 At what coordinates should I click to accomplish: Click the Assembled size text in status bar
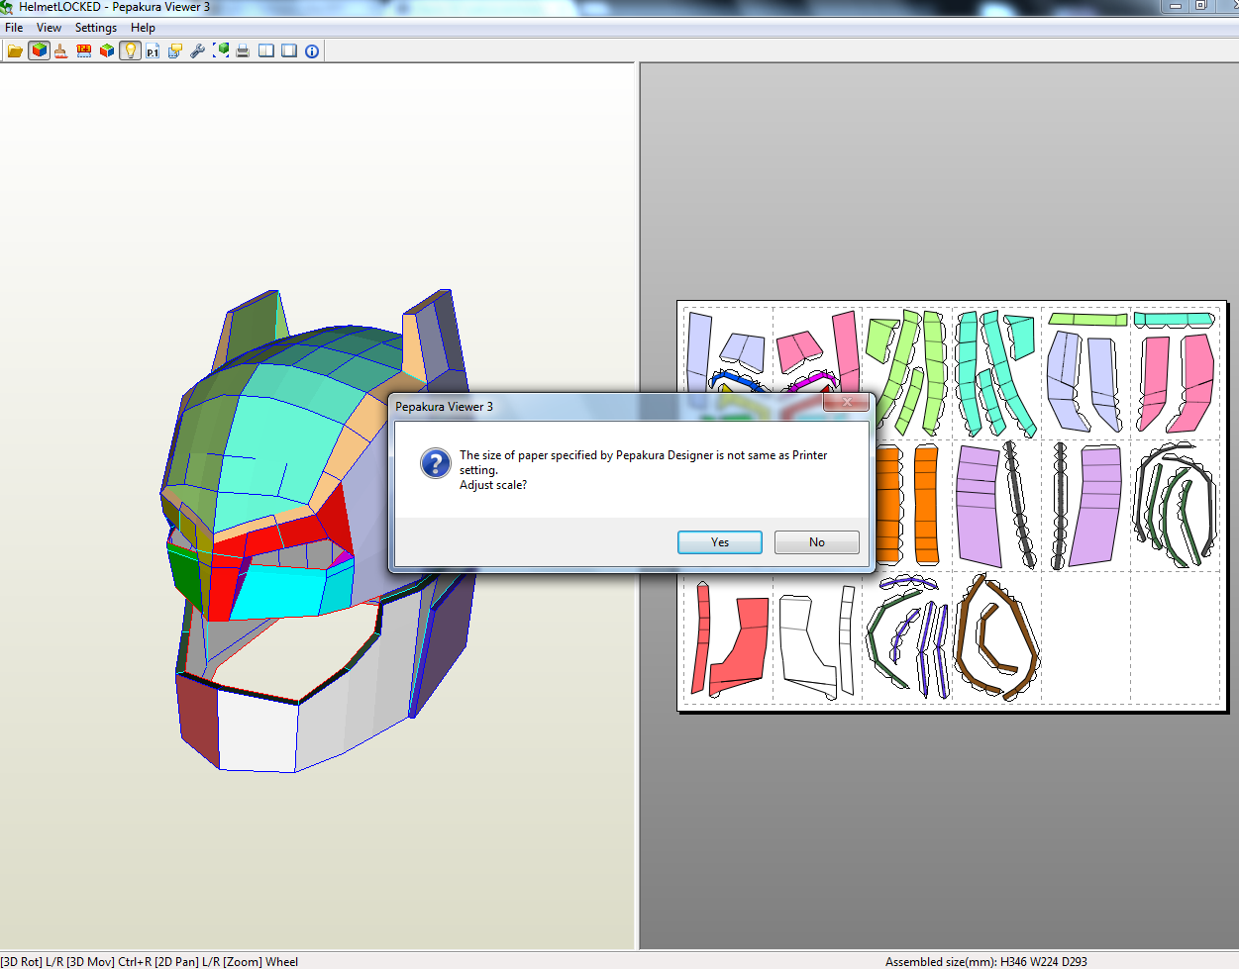(x=985, y=961)
